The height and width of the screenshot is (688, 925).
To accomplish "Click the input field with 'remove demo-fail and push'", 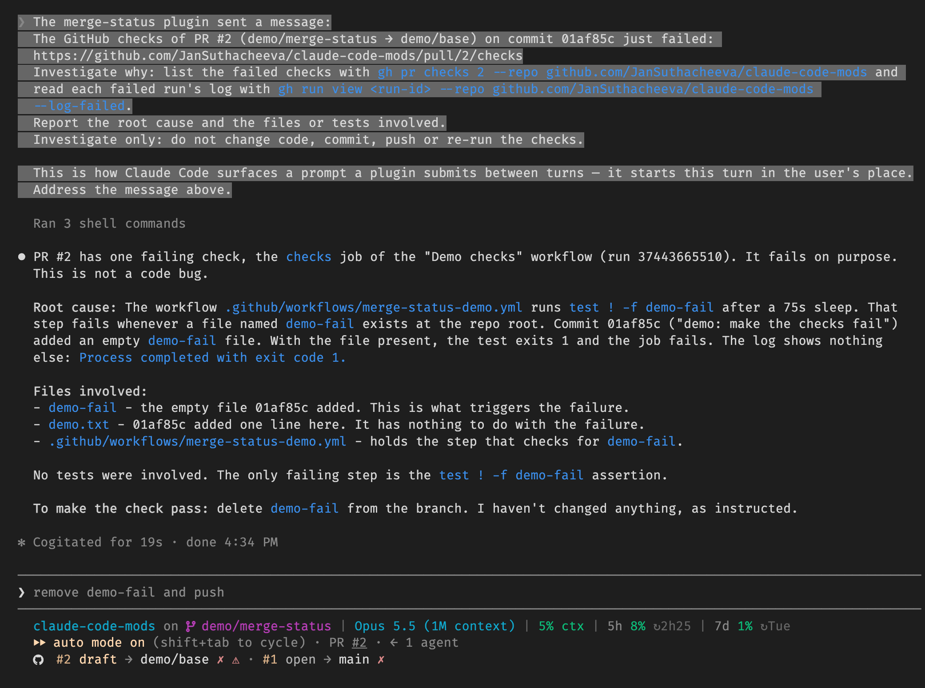I will 469,593.
